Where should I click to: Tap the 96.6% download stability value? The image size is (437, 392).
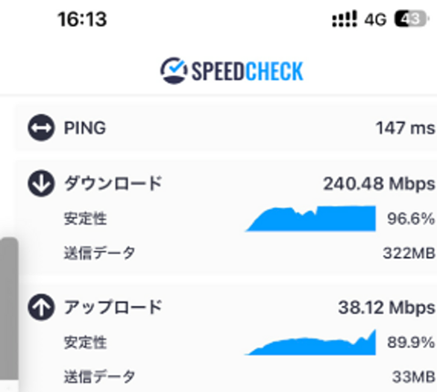(411, 218)
